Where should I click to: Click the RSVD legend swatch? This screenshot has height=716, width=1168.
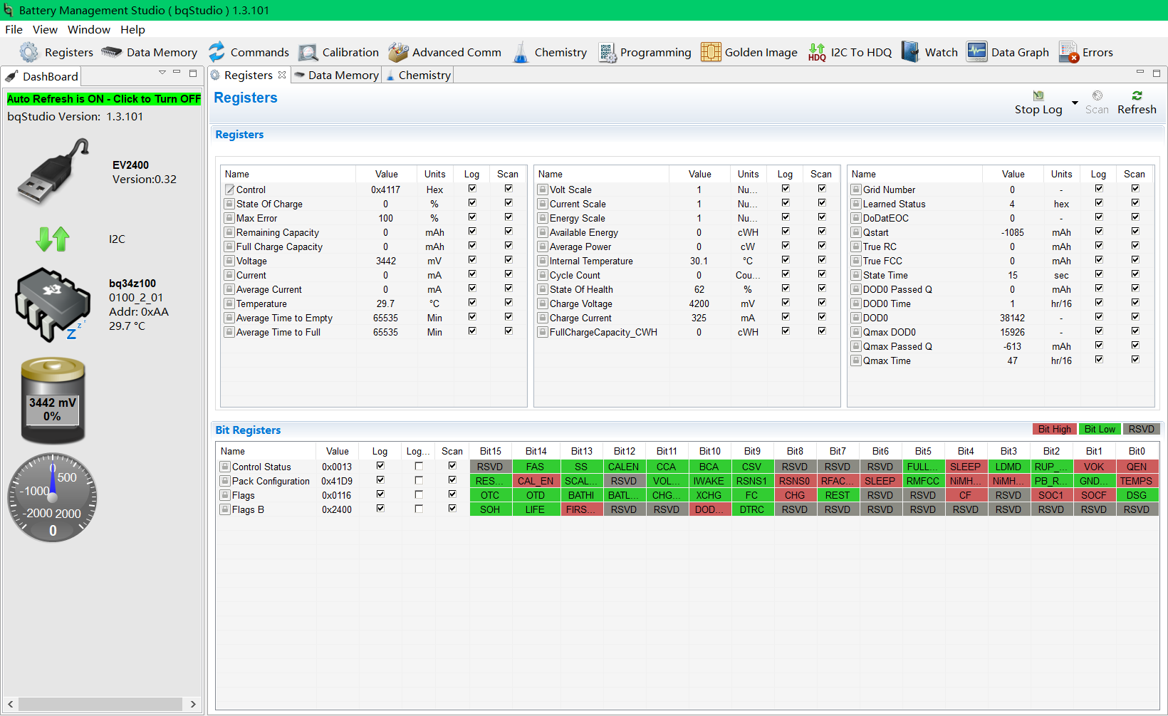click(1141, 429)
